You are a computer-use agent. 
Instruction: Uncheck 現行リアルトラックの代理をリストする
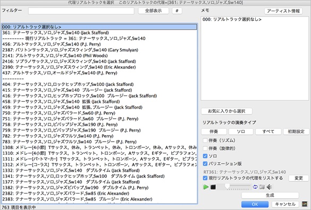tap(205, 178)
